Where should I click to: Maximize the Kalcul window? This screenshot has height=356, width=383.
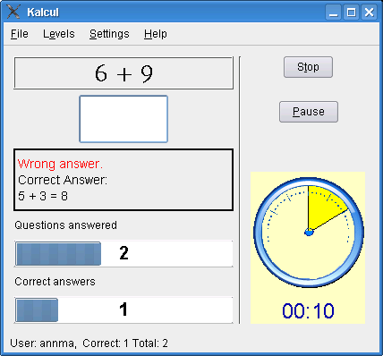point(351,13)
